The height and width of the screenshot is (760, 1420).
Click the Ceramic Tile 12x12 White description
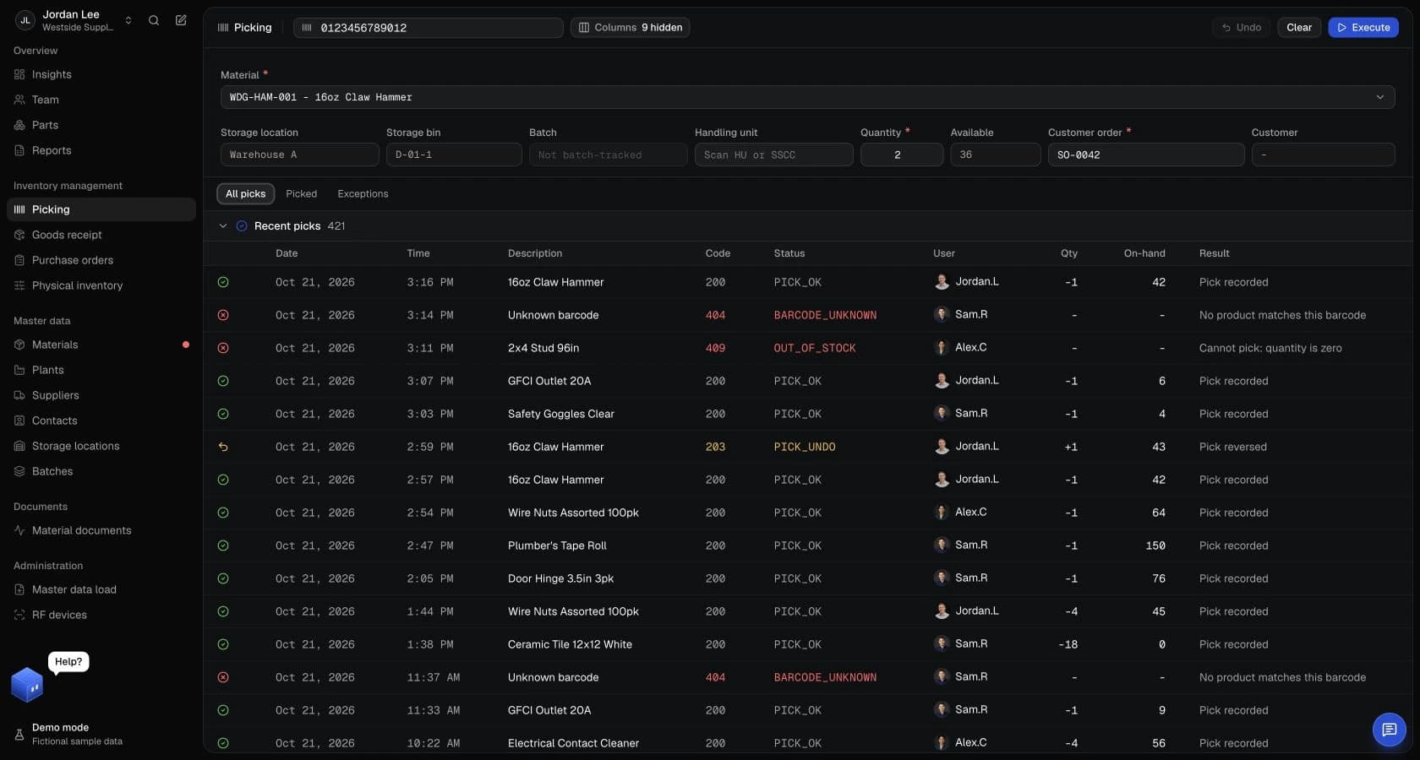570,644
